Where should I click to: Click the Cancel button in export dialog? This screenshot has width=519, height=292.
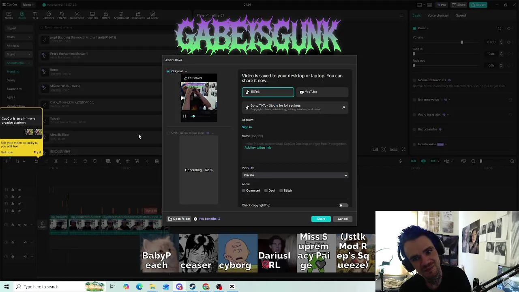pos(343,219)
